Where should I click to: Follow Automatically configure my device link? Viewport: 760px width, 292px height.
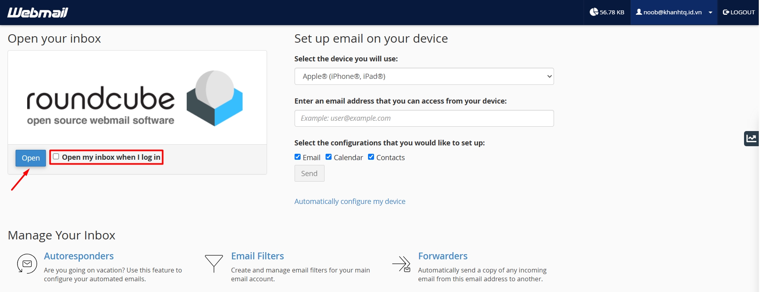click(350, 201)
